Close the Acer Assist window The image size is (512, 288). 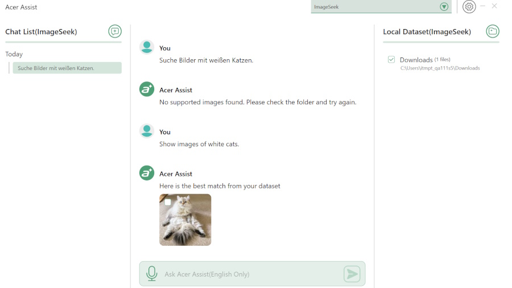(x=494, y=6)
